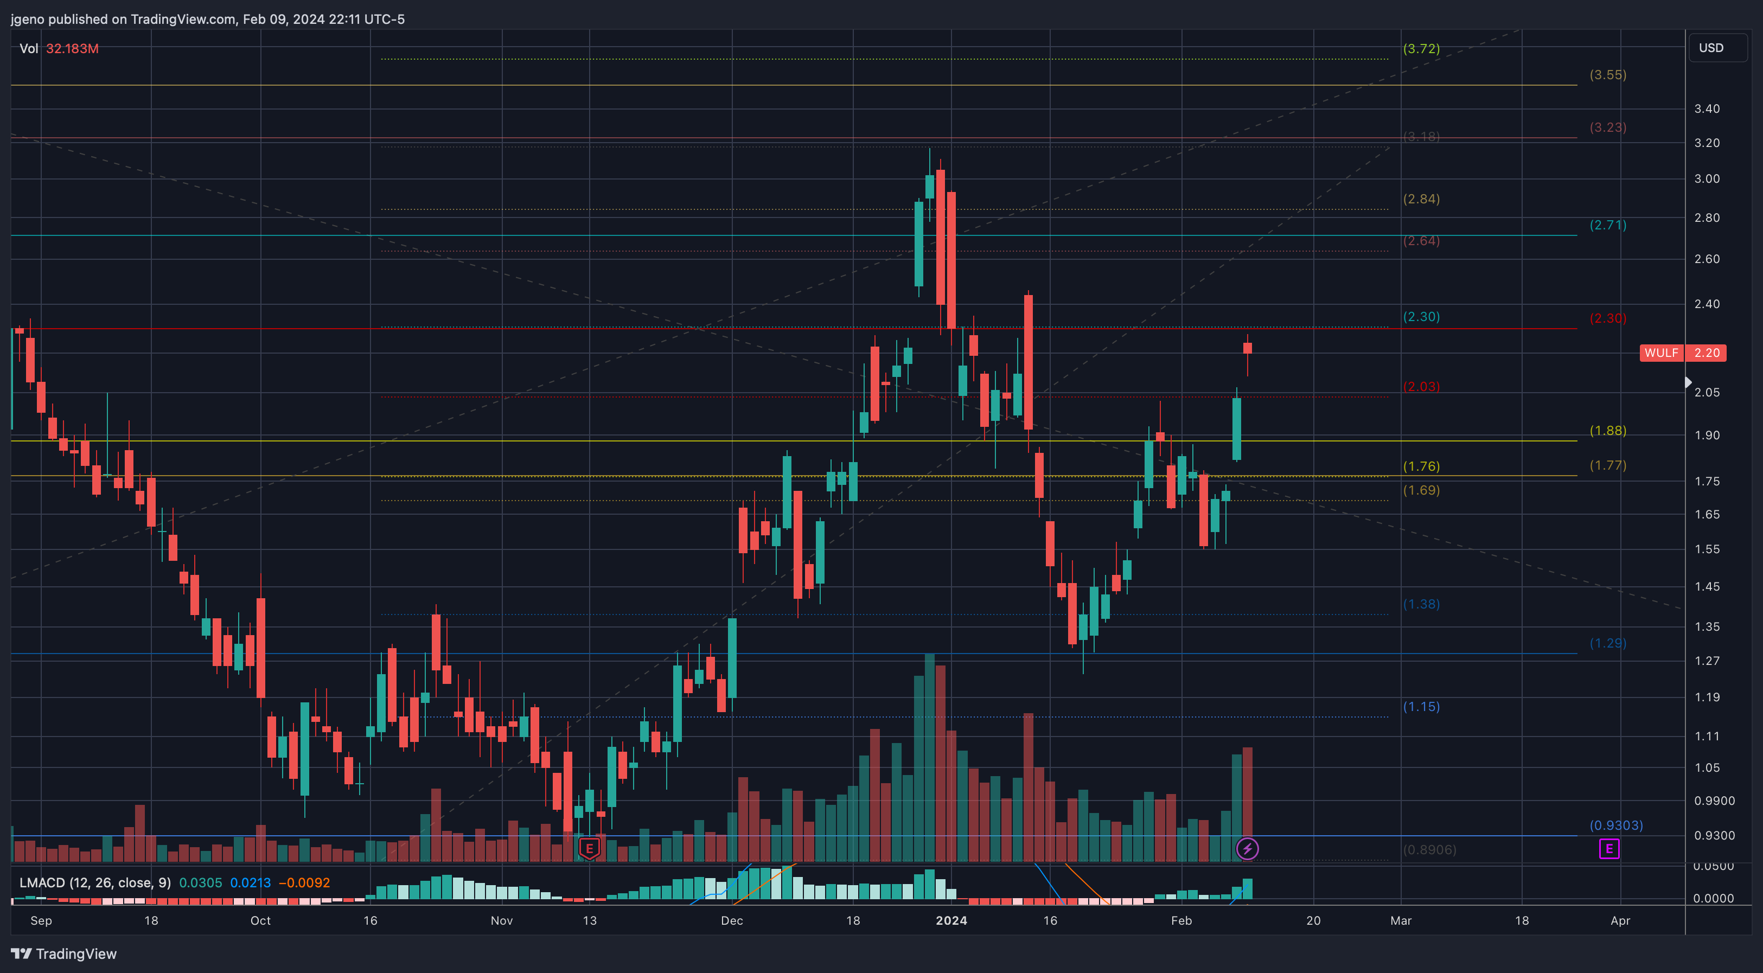The image size is (1763, 973).
Task: Click the LMACD signal value 0.0213
Action: point(251,882)
